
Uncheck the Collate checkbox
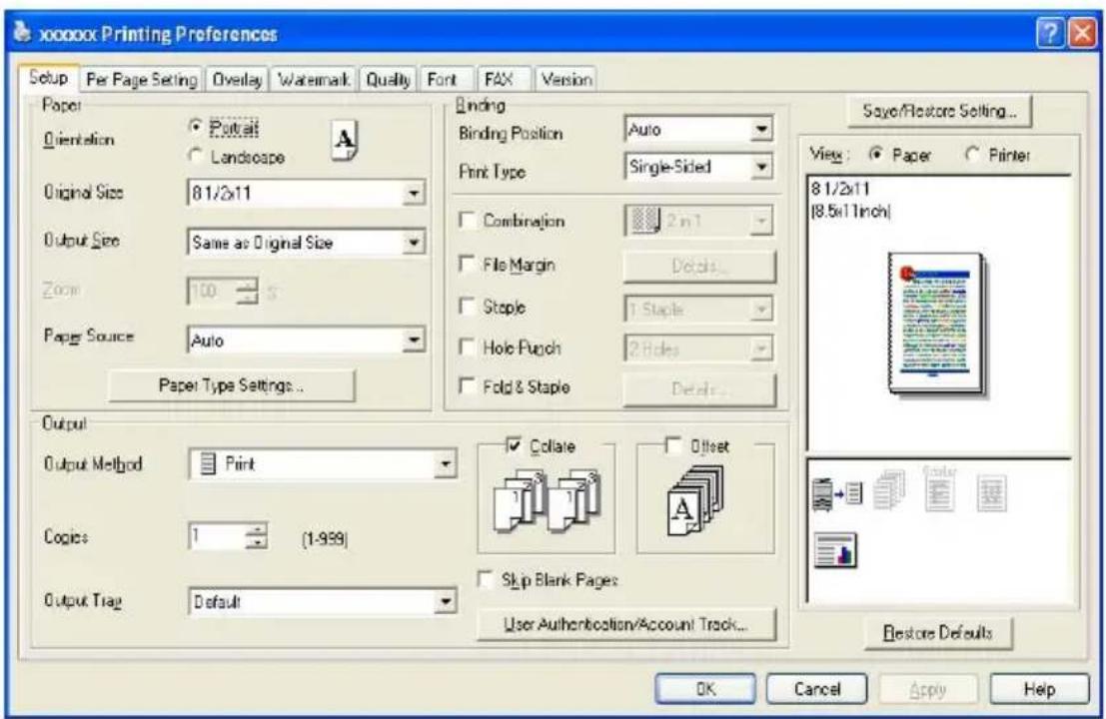point(515,445)
